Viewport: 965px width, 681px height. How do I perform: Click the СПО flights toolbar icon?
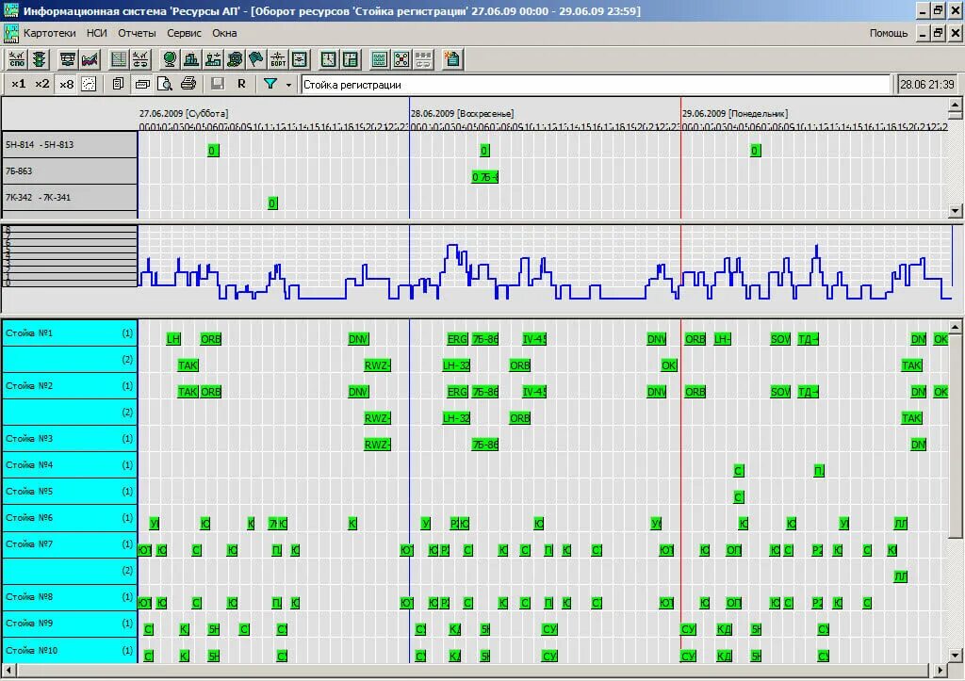click(17, 59)
